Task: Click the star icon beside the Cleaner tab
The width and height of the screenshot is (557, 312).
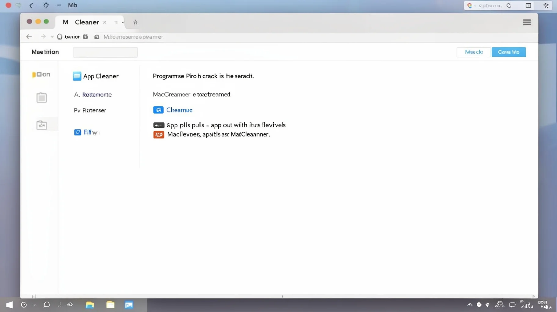Action: pyautogui.click(x=135, y=22)
